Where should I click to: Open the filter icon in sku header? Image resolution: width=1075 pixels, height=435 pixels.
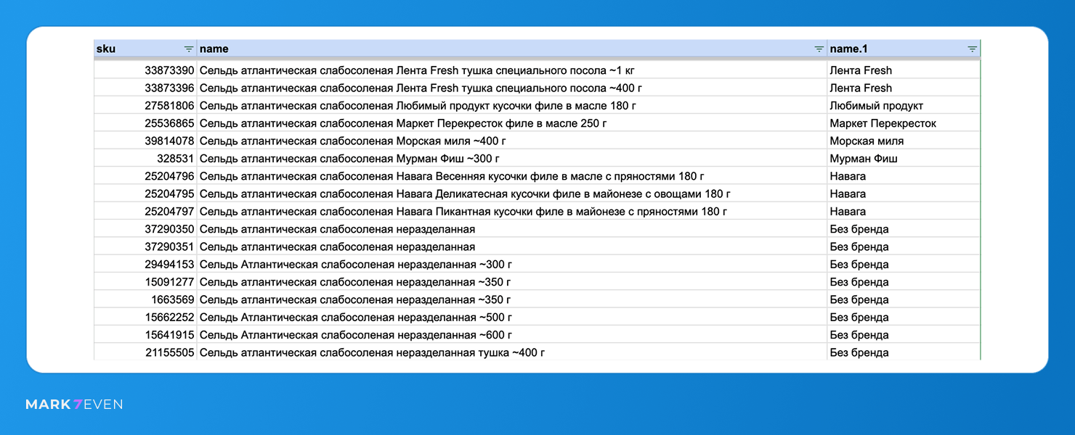click(x=189, y=49)
